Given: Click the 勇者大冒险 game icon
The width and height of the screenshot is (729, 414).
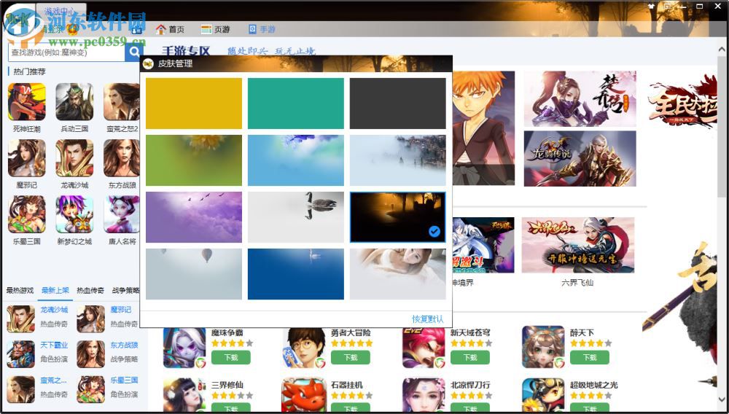Looking at the screenshot, I should point(304,348).
